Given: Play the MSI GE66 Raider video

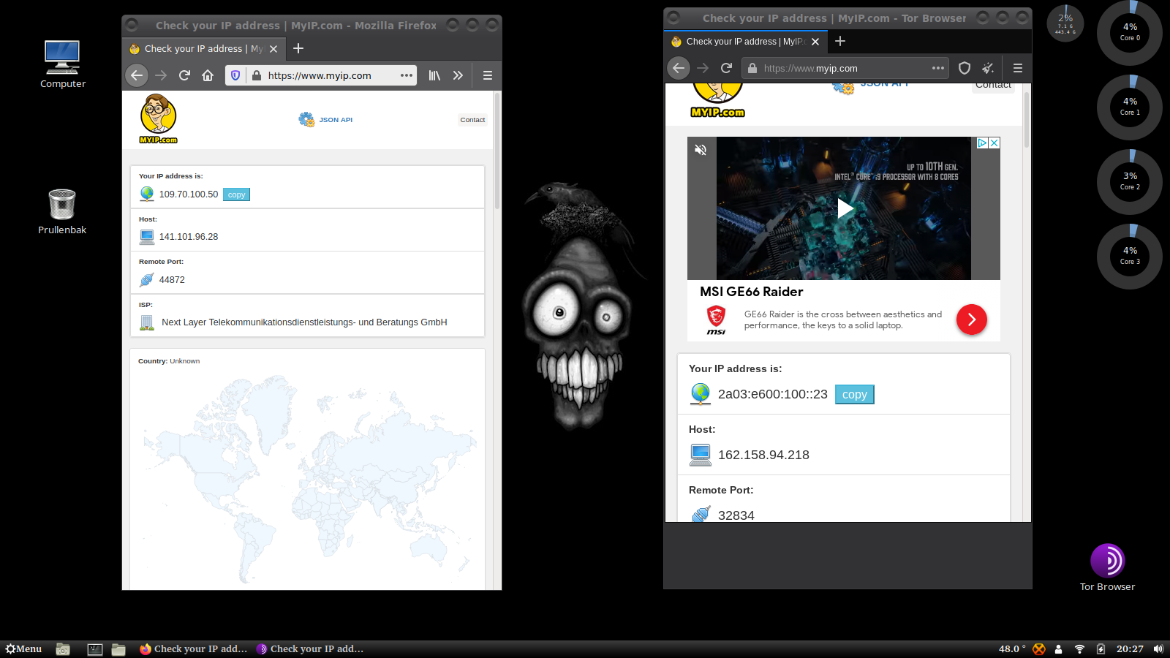Looking at the screenshot, I should pyautogui.click(x=845, y=208).
